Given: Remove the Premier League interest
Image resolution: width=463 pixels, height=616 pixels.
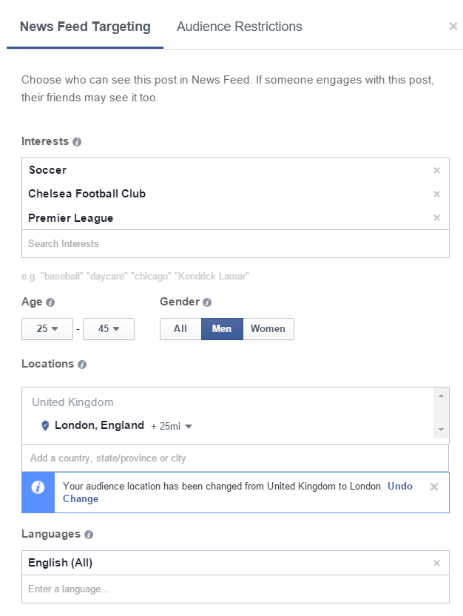Looking at the screenshot, I should [436, 217].
